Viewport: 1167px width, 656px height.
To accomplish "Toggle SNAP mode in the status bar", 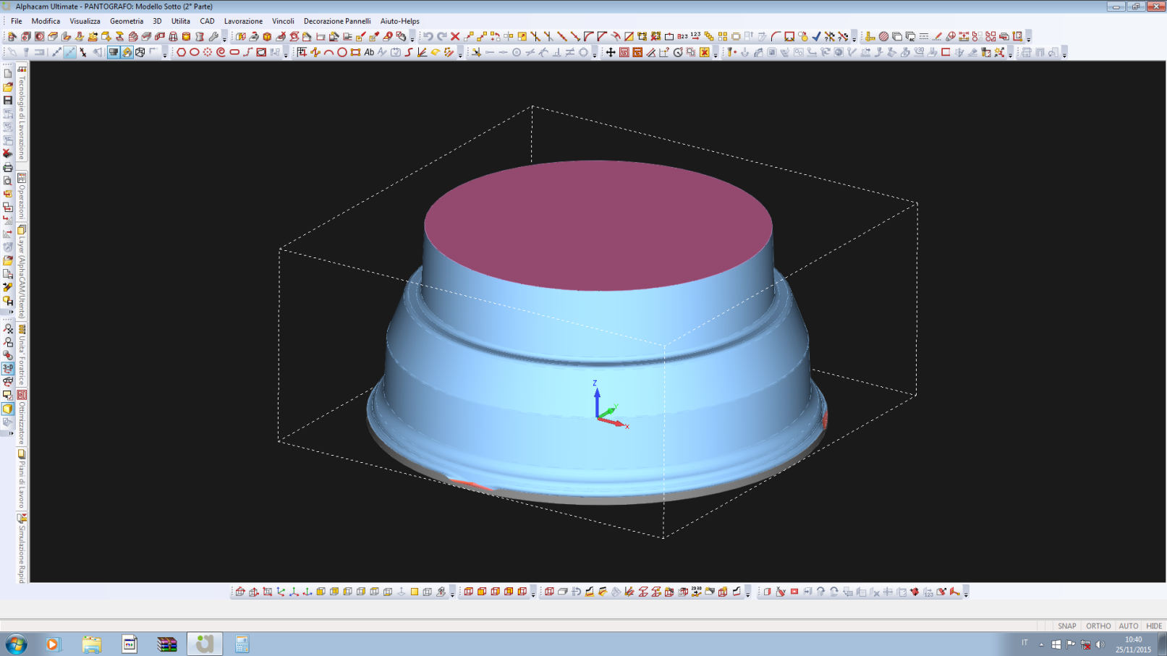I will coord(1066,626).
